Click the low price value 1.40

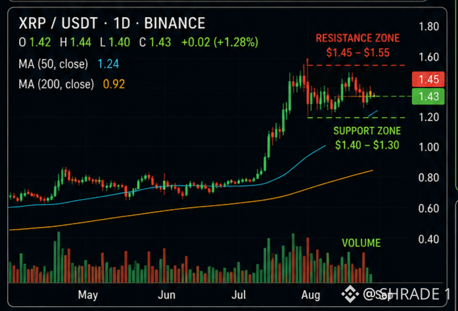pyautogui.click(x=120, y=43)
